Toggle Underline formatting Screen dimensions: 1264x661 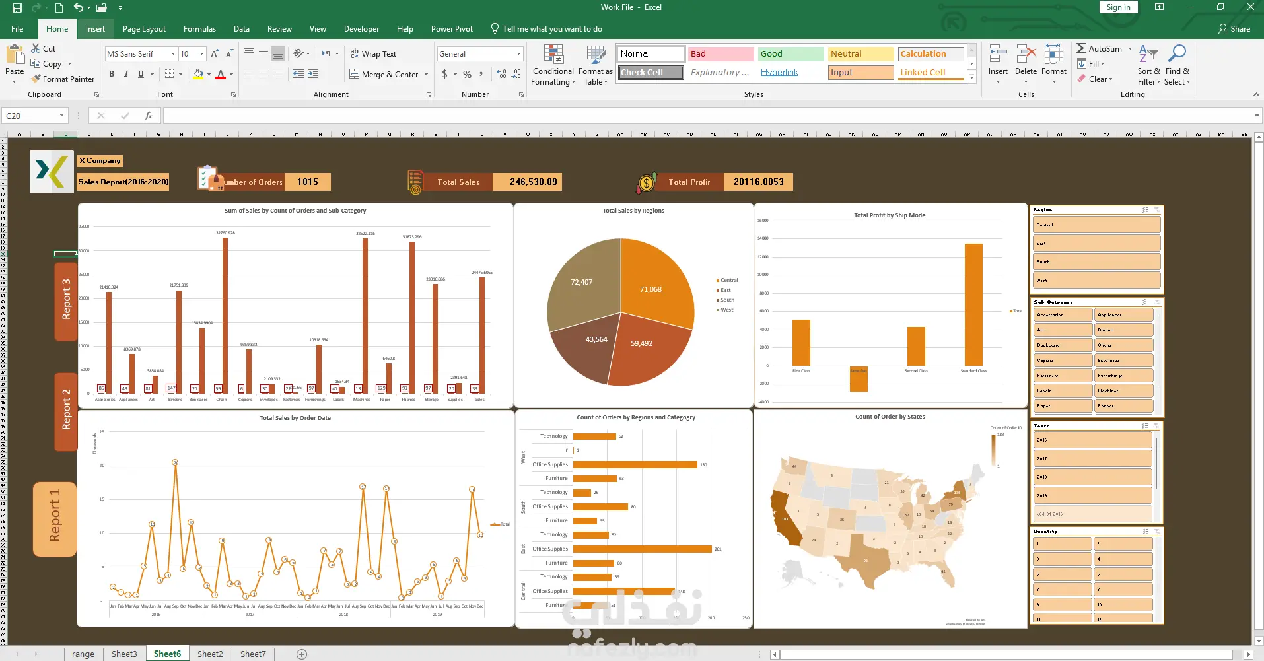click(141, 74)
